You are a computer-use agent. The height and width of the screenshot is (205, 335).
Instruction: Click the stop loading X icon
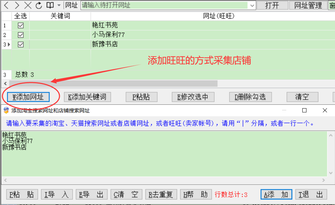pos(28,5)
